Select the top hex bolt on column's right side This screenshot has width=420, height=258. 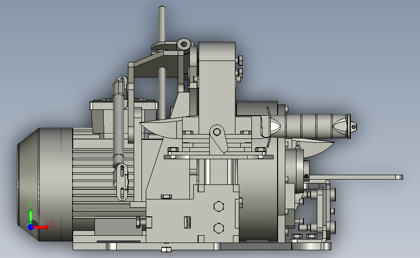(x=240, y=60)
